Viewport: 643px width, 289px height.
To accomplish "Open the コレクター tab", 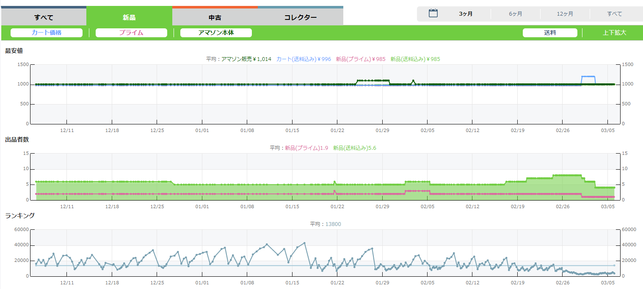I will tap(301, 17).
